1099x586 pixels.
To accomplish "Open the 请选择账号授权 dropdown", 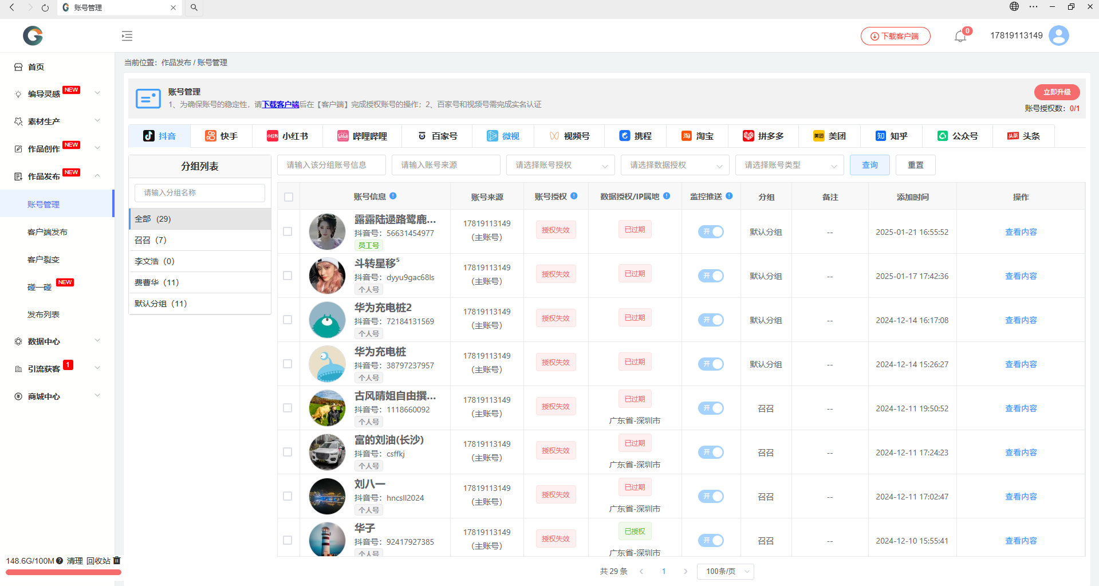I will click(560, 165).
